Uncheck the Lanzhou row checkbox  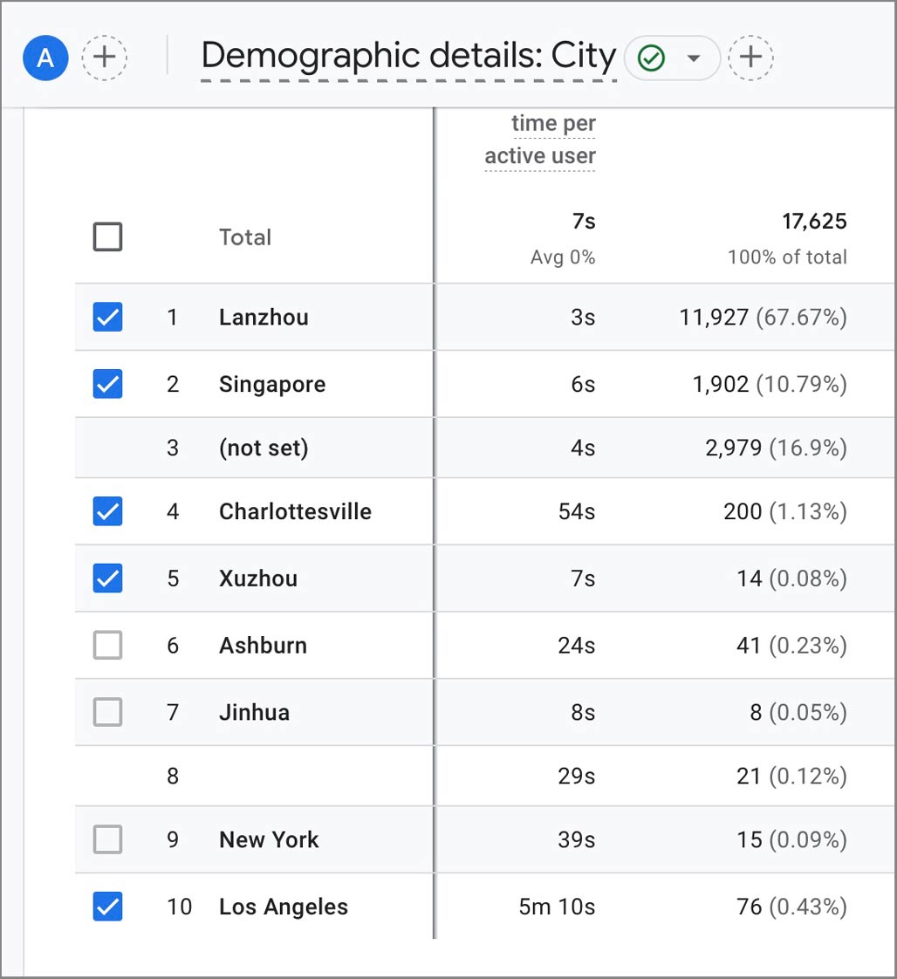click(x=107, y=317)
